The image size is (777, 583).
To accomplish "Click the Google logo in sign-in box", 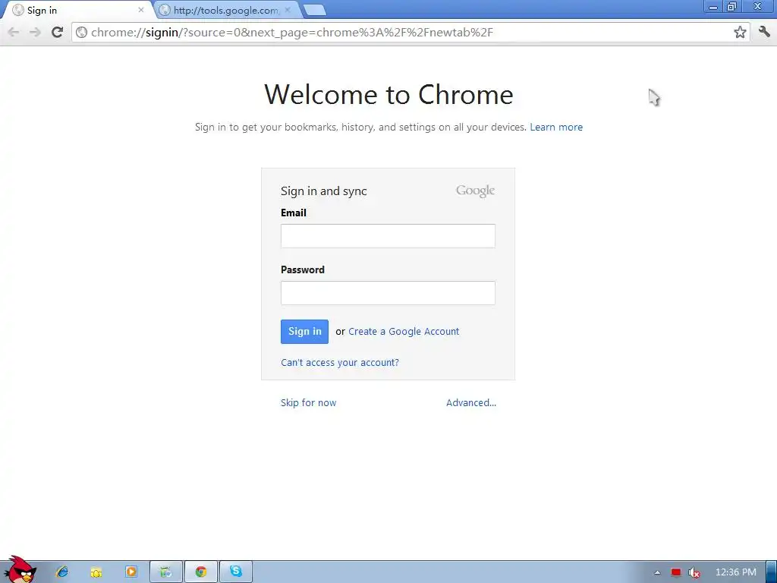I will coord(475,191).
